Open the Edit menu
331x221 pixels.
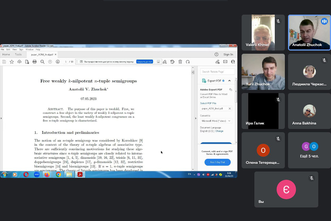(8, 49)
